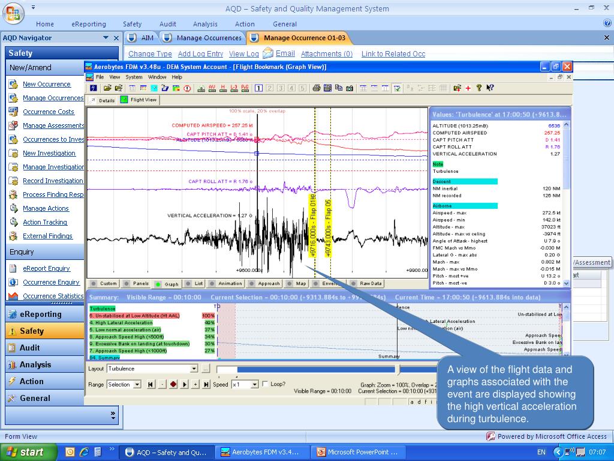
Task: Click Values panel scroll down arrow
Action: tap(566, 283)
